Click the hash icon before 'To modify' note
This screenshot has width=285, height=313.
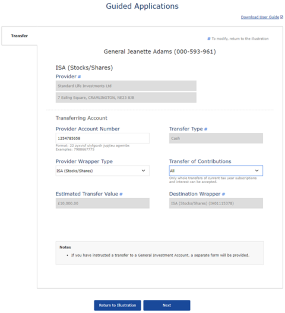[209, 39]
